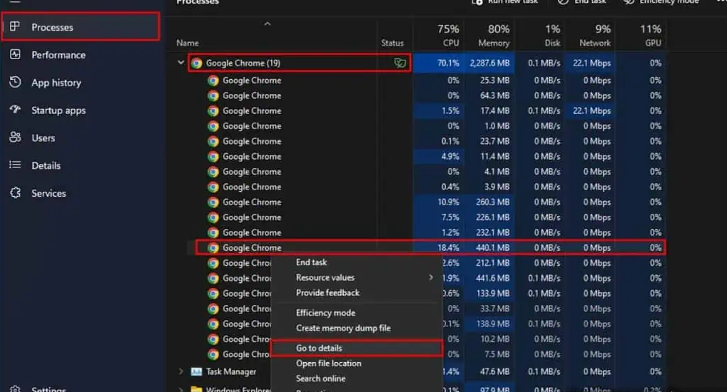The image size is (727, 392).
Task: Click the 4.9% CPU cell
Action: (439, 157)
